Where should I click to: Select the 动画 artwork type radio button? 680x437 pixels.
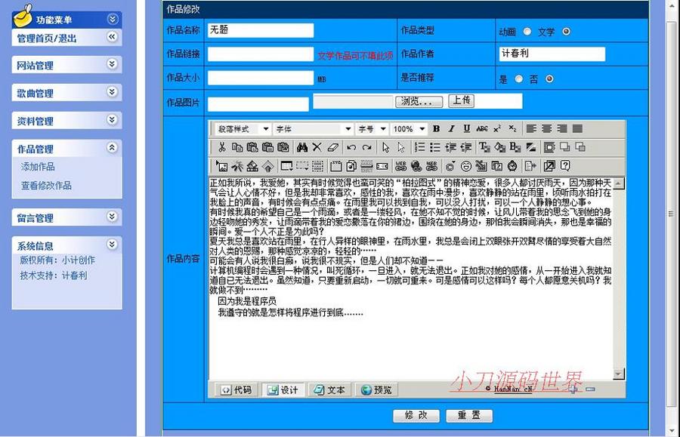[526, 32]
